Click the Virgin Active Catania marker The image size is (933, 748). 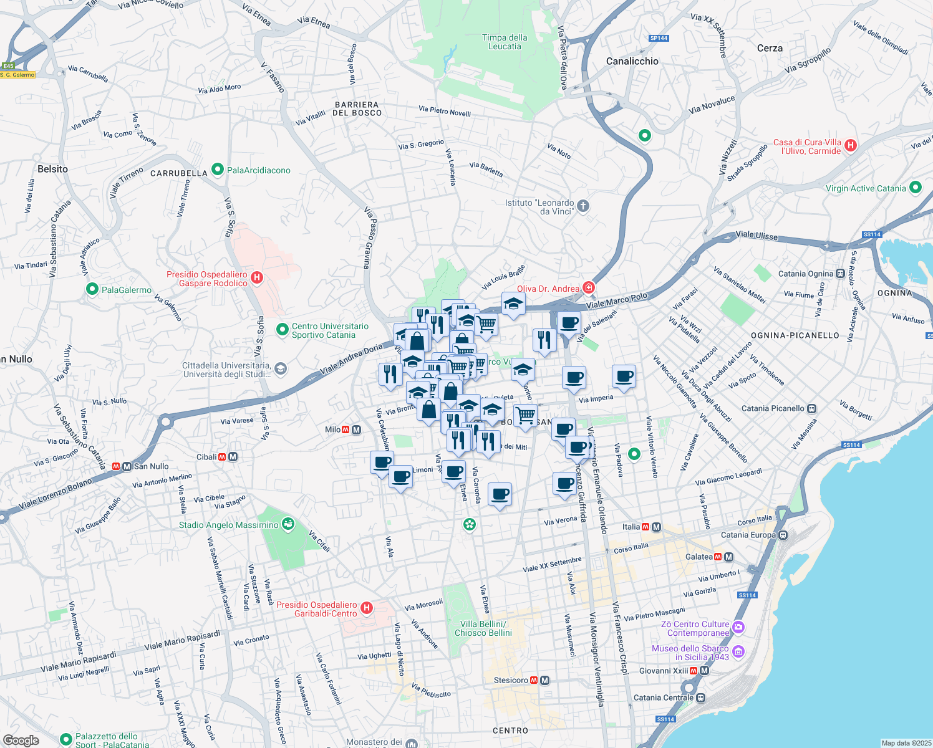(x=916, y=188)
